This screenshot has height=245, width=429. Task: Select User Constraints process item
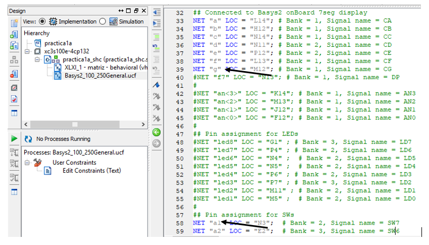(74, 163)
